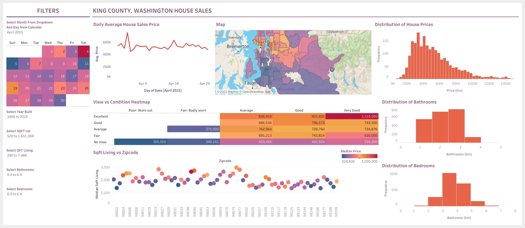525x228 pixels.
Task: Select day 1 in the calendar
Action: (48, 52)
